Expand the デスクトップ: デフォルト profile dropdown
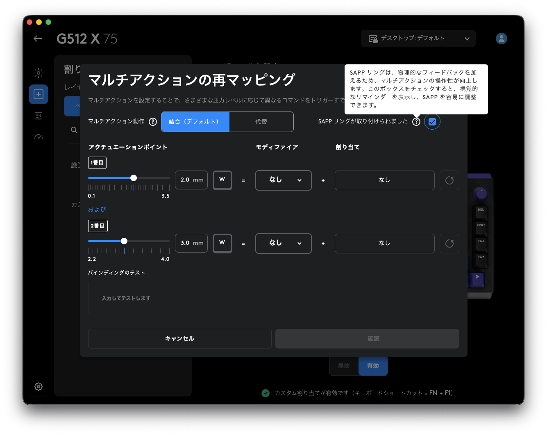 [418, 39]
